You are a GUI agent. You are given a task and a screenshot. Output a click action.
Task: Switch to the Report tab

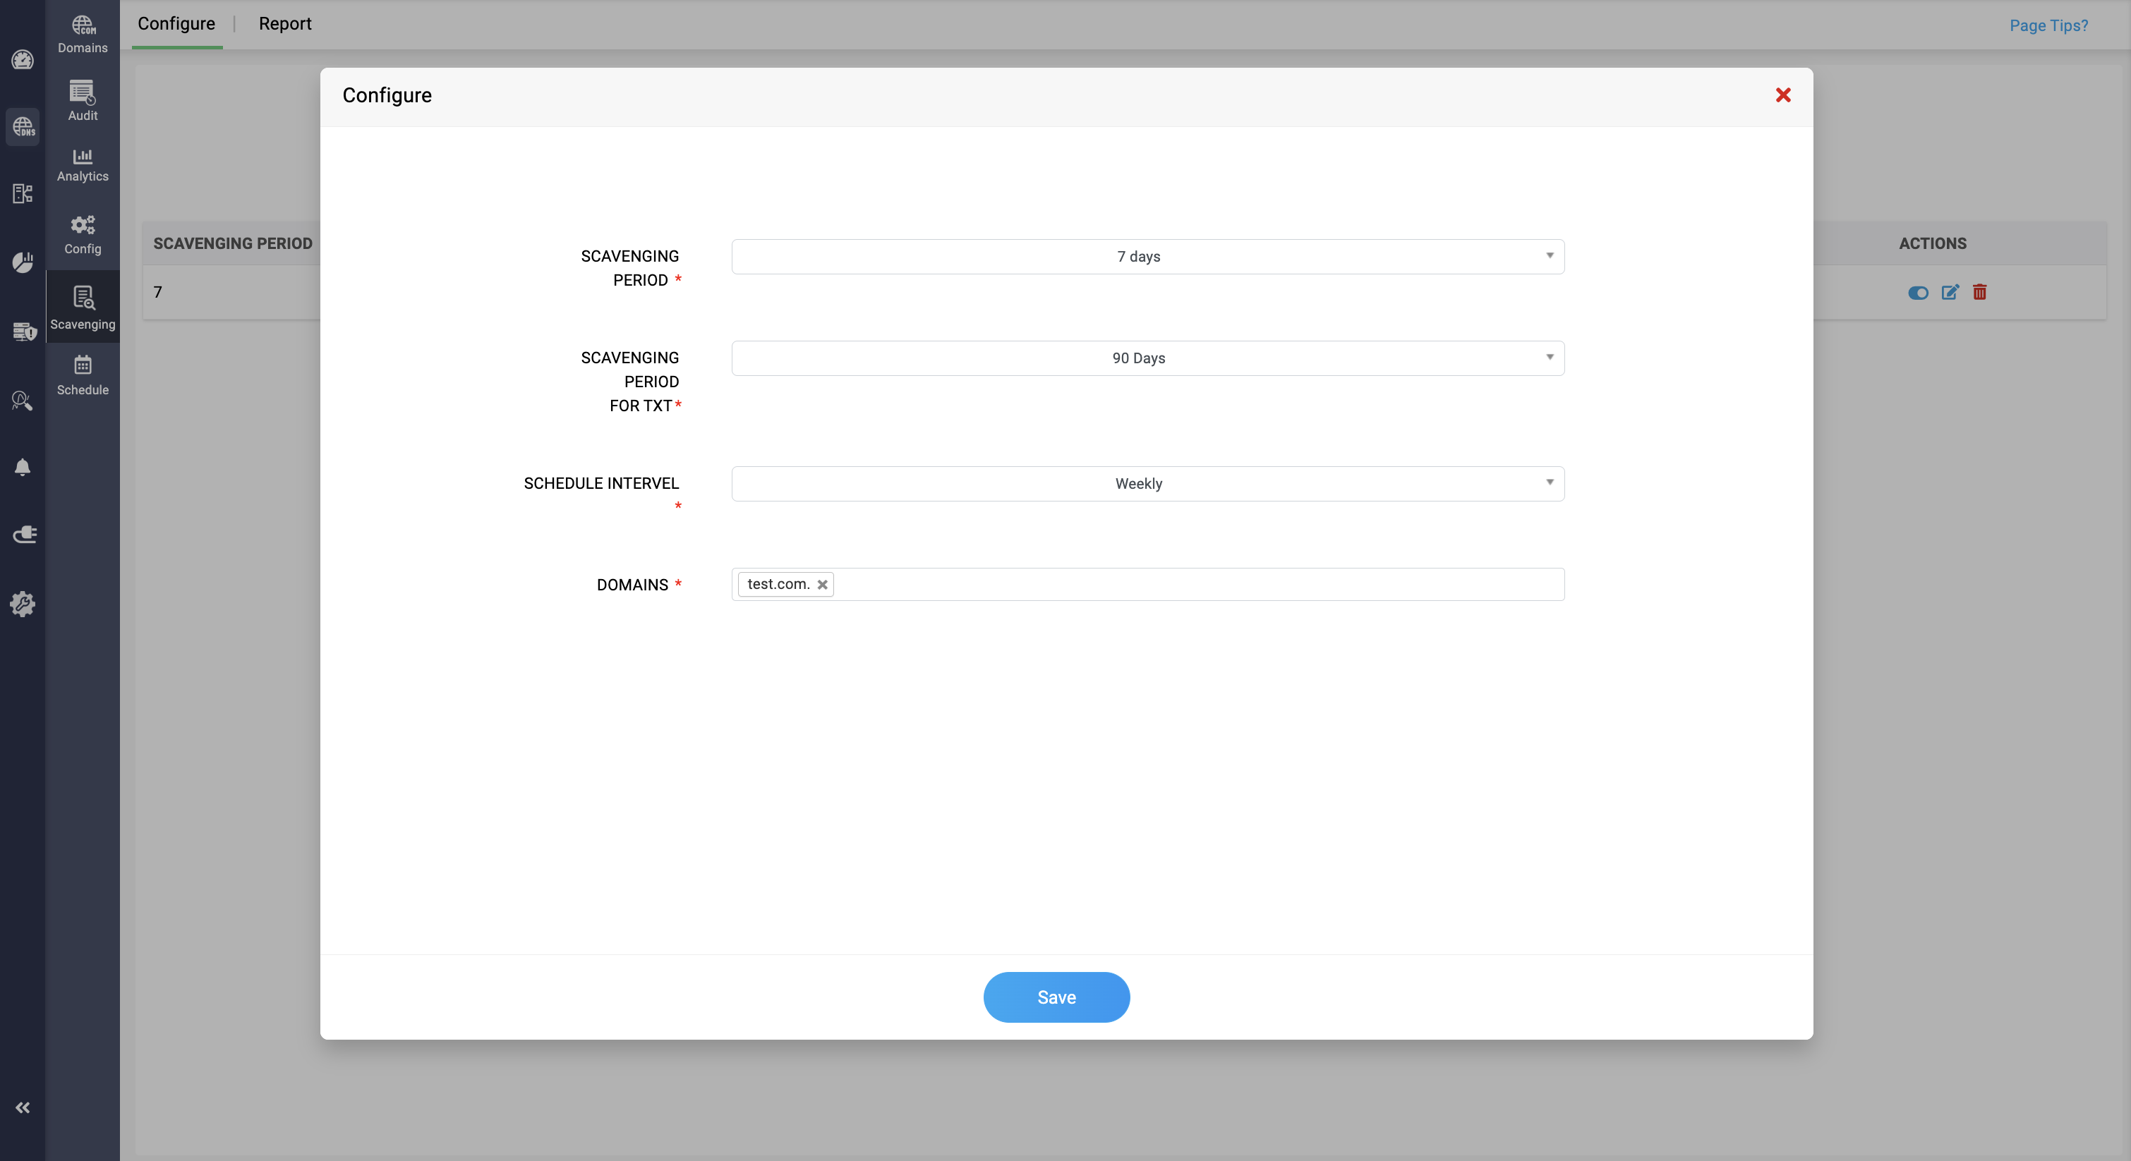(x=284, y=23)
